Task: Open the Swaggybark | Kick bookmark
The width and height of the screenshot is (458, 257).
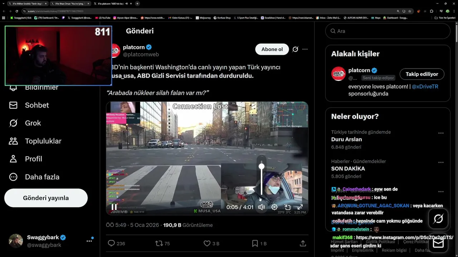Action: [x=21, y=17]
